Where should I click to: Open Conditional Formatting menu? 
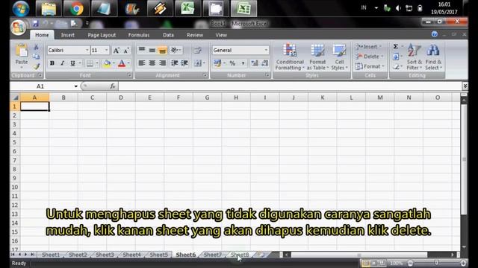click(290, 57)
